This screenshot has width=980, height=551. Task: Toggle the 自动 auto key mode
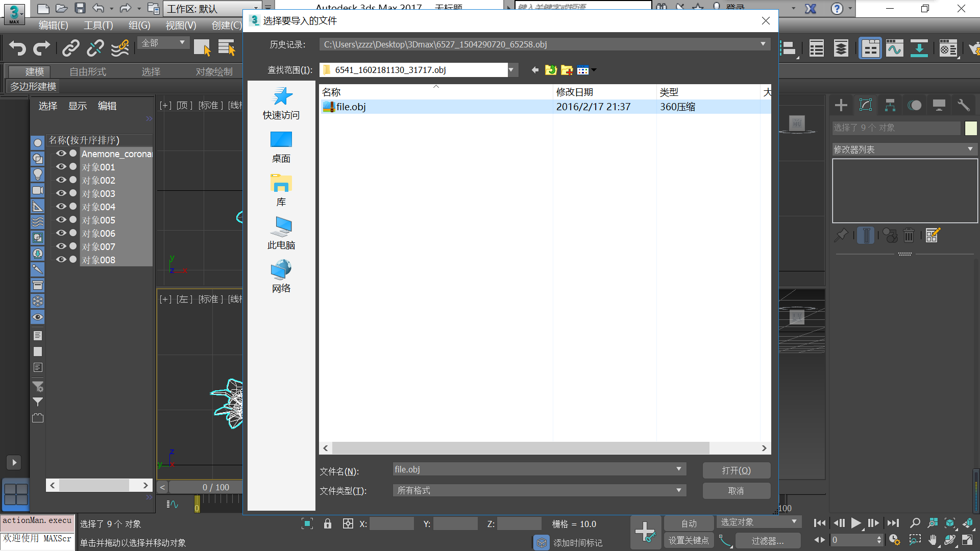(689, 523)
